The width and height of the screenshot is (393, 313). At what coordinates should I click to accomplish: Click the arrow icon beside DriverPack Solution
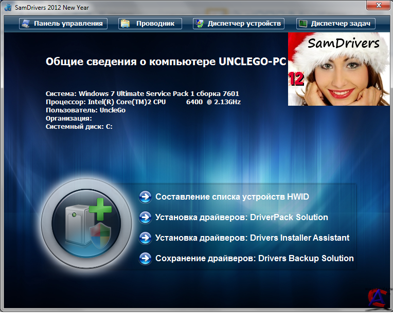(x=146, y=218)
